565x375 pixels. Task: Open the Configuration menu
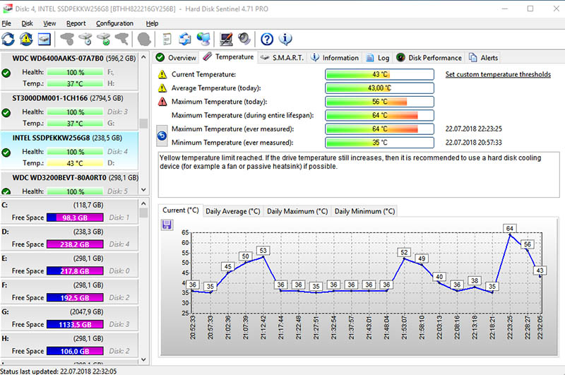click(x=114, y=23)
